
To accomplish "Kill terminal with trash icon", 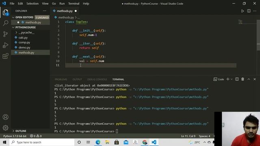I will (243, 79).
